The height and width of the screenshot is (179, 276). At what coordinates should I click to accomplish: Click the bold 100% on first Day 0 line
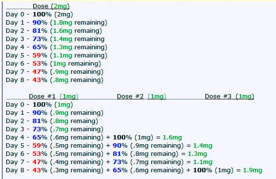point(42,14)
